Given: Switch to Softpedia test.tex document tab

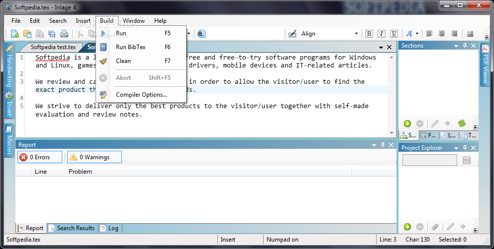Looking at the screenshot, I should 53,47.
